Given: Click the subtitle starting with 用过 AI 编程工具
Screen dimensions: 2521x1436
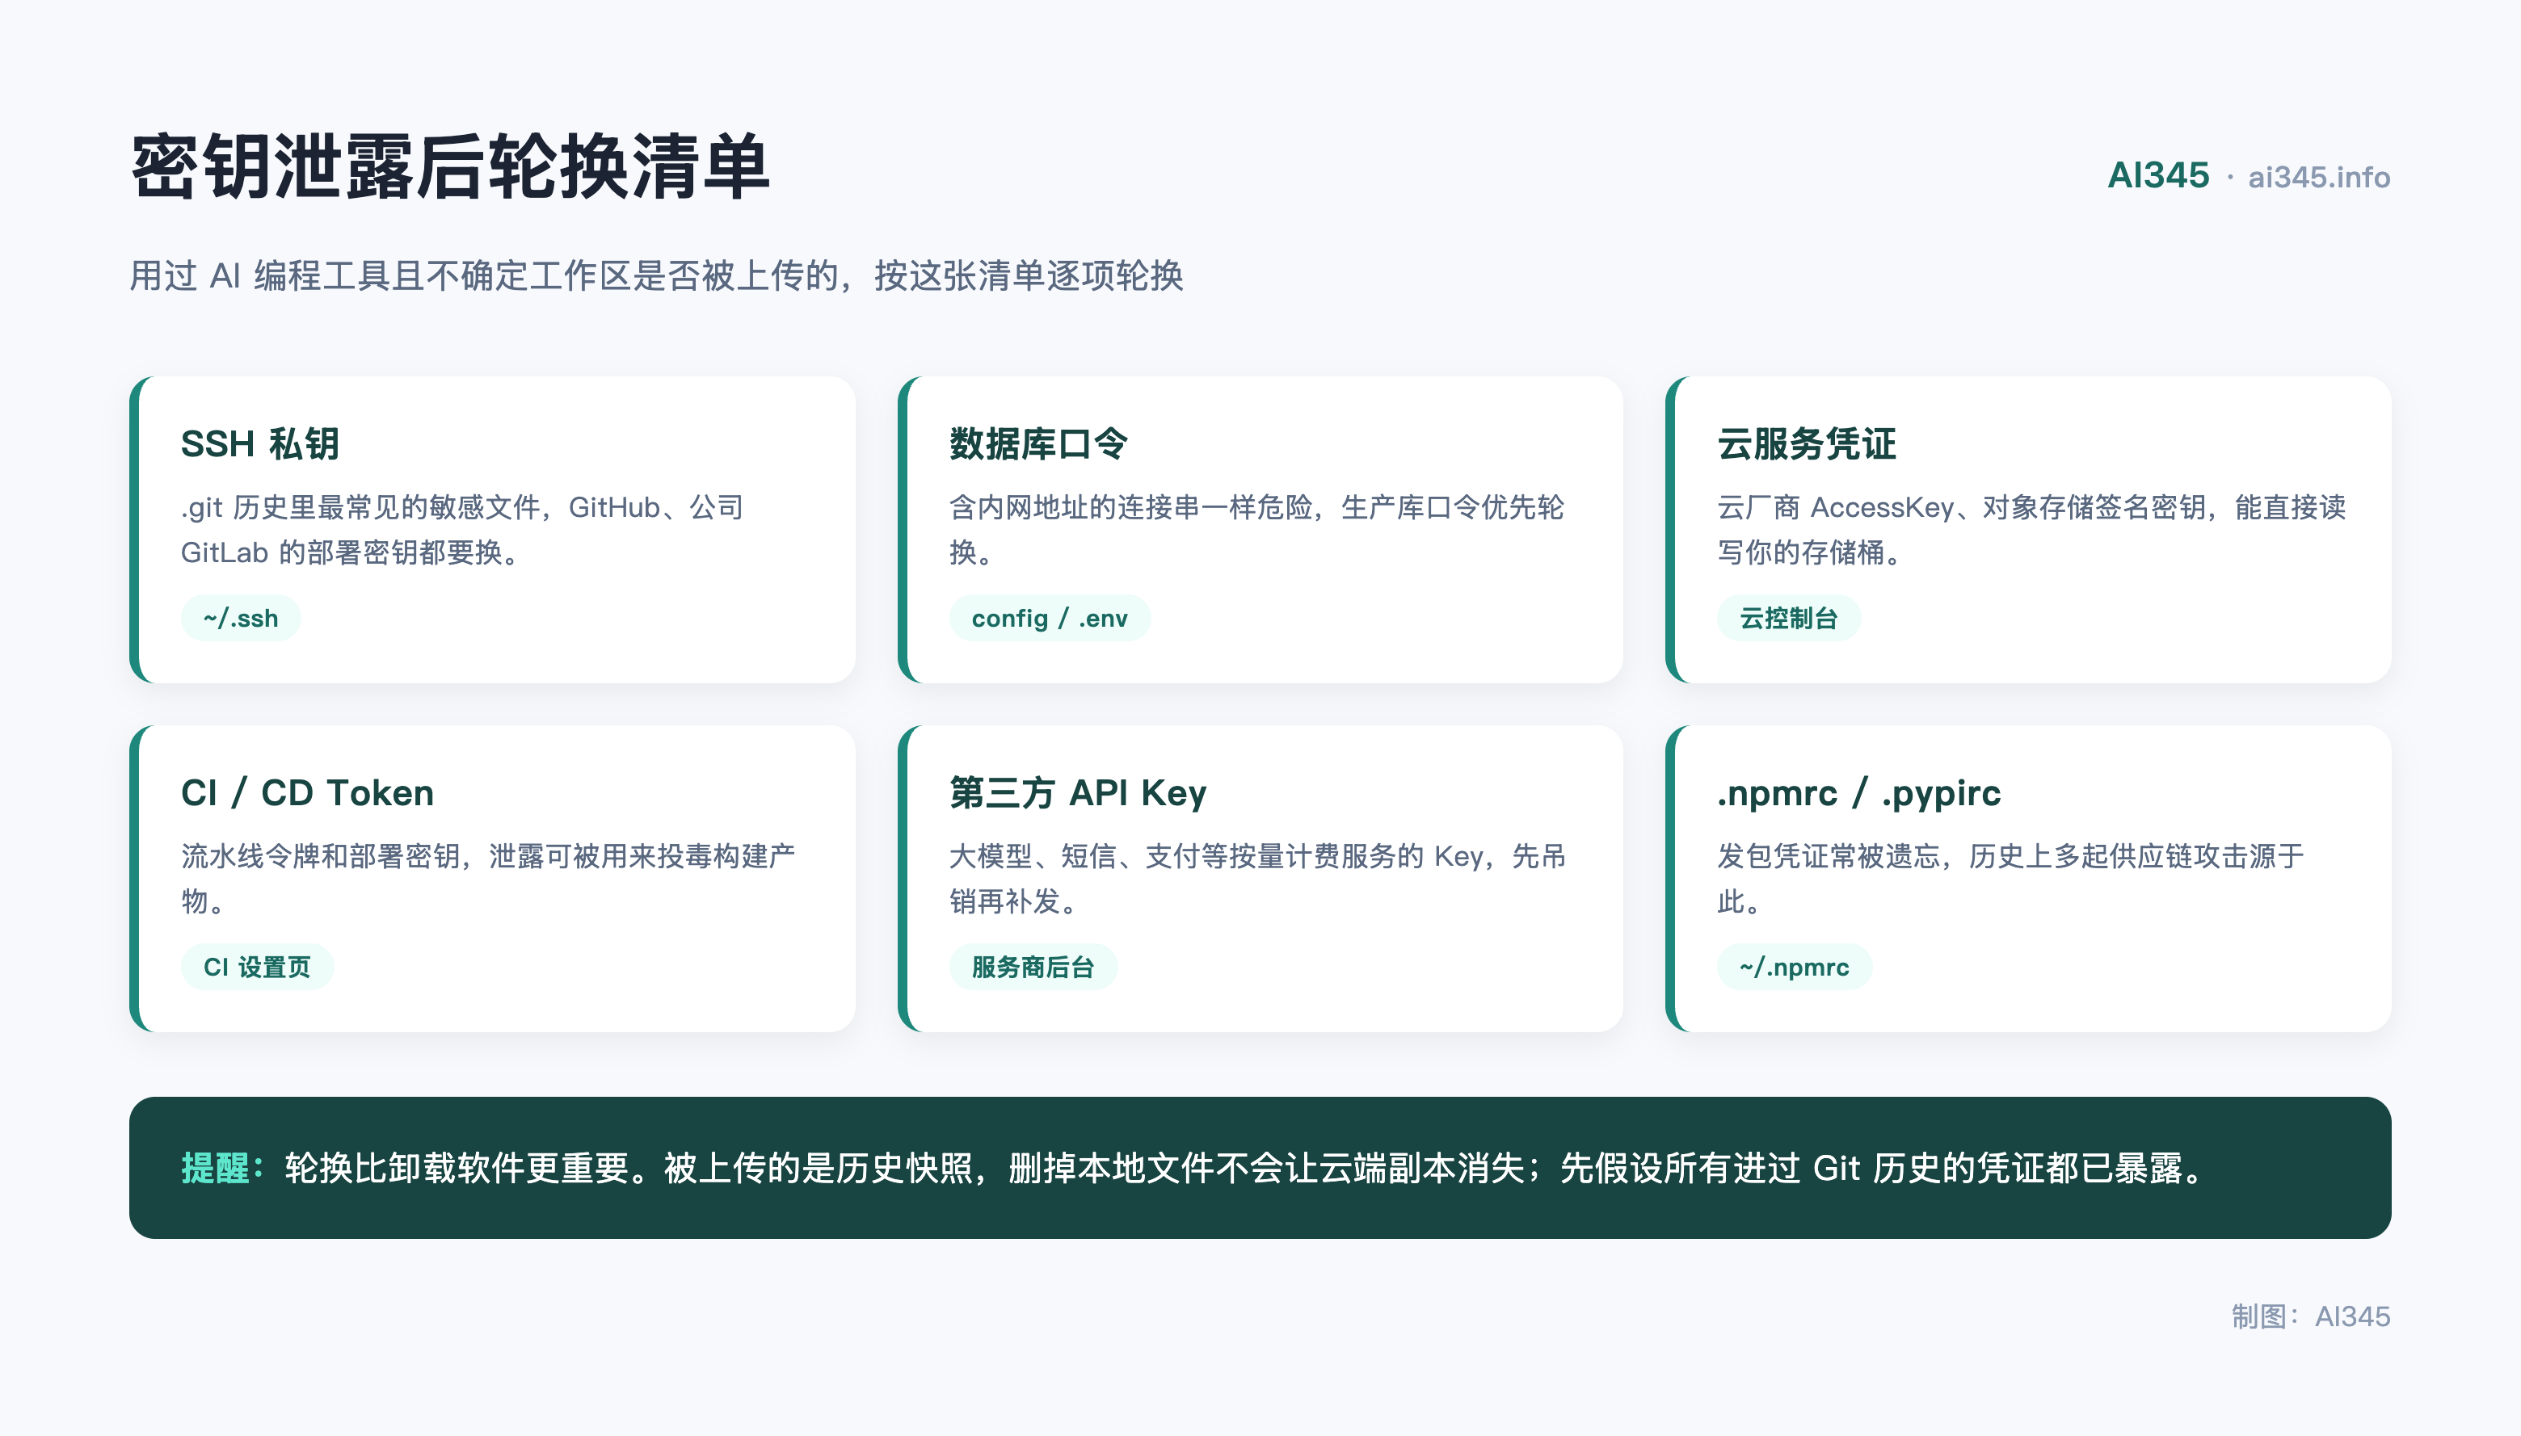Looking at the screenshot, I should point(656,275).
